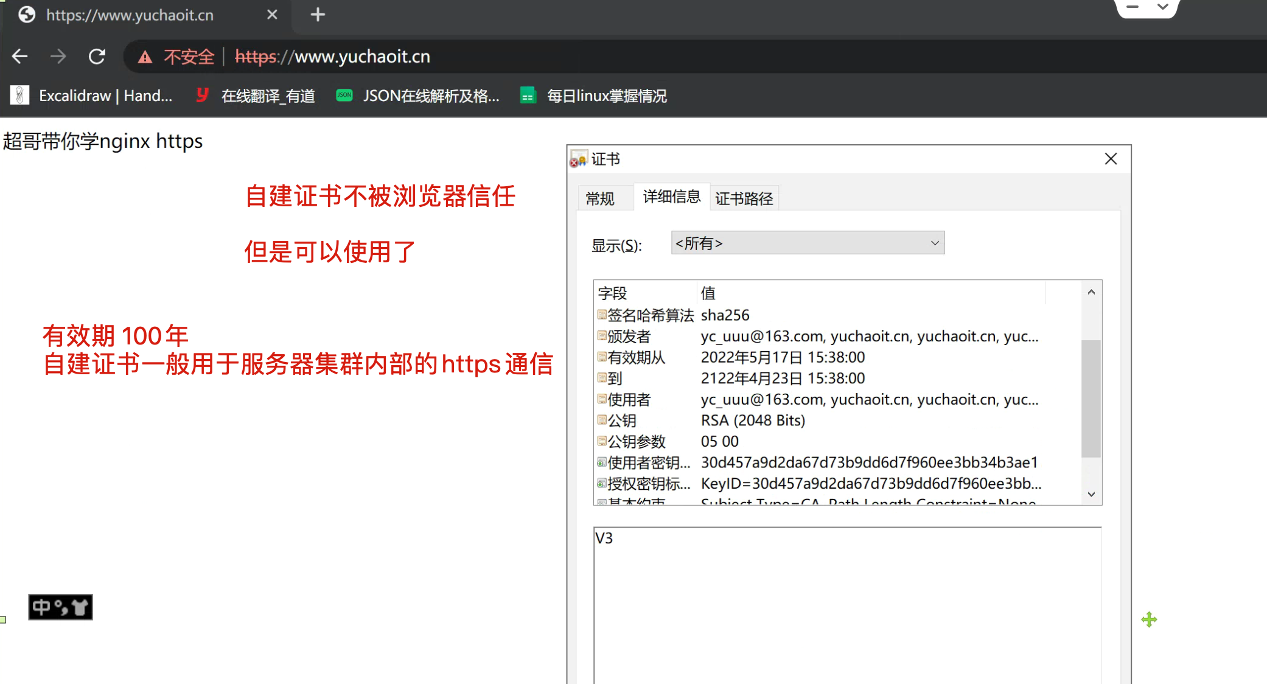The image size is (1267, 684).
Task: Open a new browser tab with plus
Action: [x=318, y=15]
